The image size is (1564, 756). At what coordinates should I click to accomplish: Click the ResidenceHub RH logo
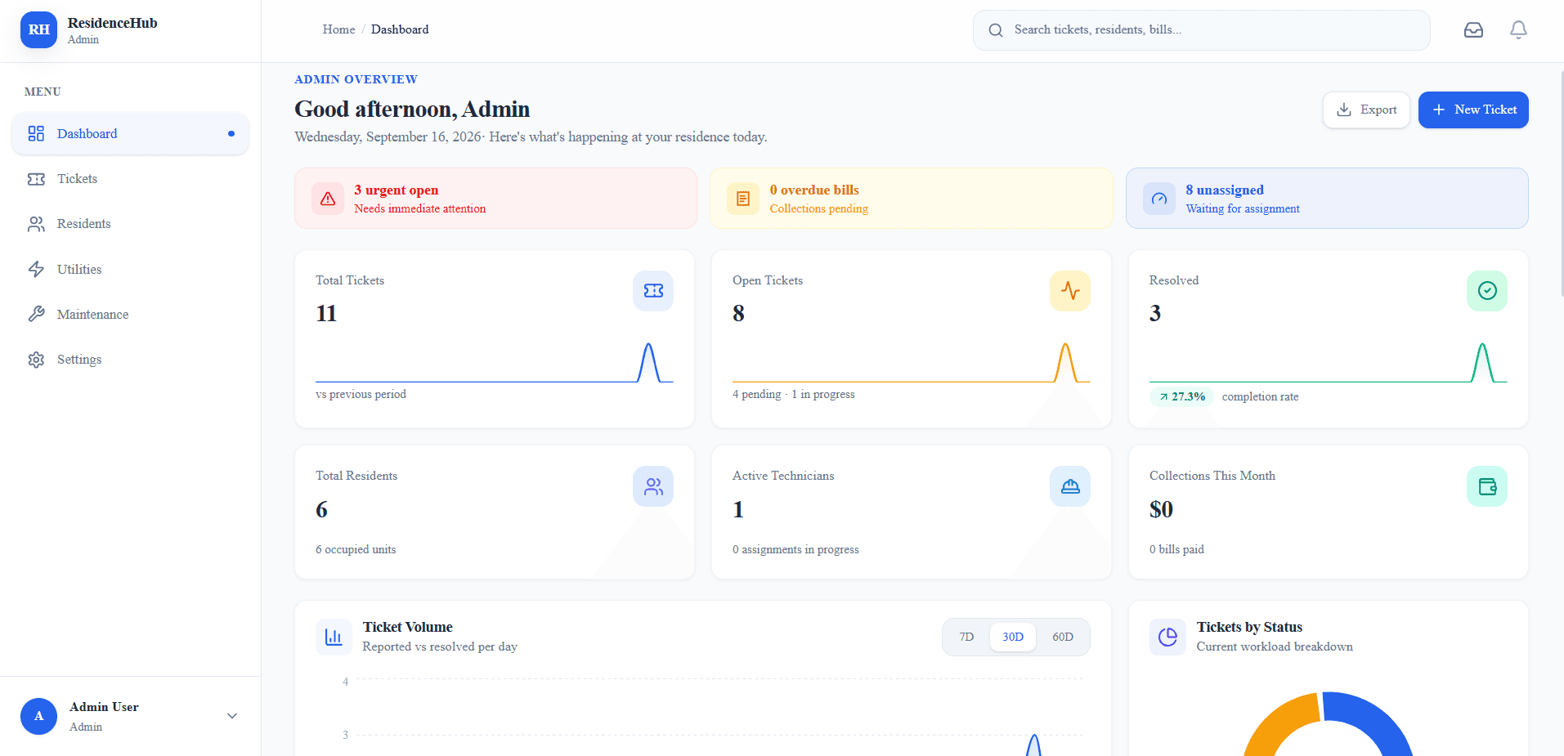click(38, 30)
